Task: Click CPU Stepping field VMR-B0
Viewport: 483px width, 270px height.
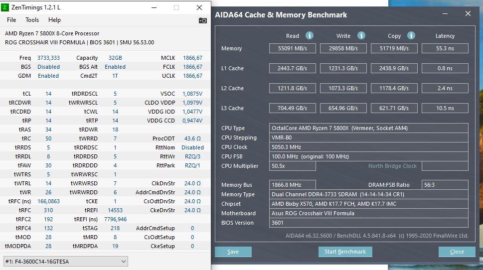Action: pyautogui.click(x=369, y=137)
